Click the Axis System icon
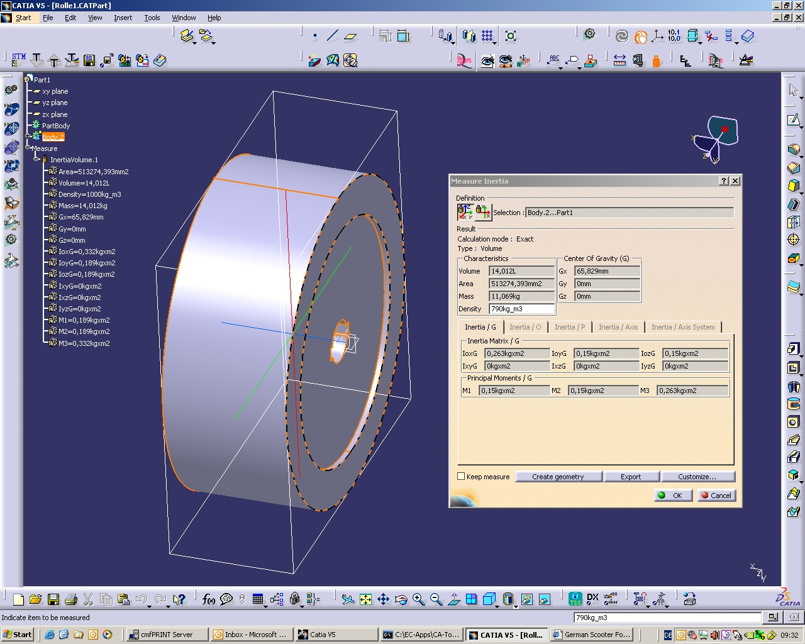 657,36
